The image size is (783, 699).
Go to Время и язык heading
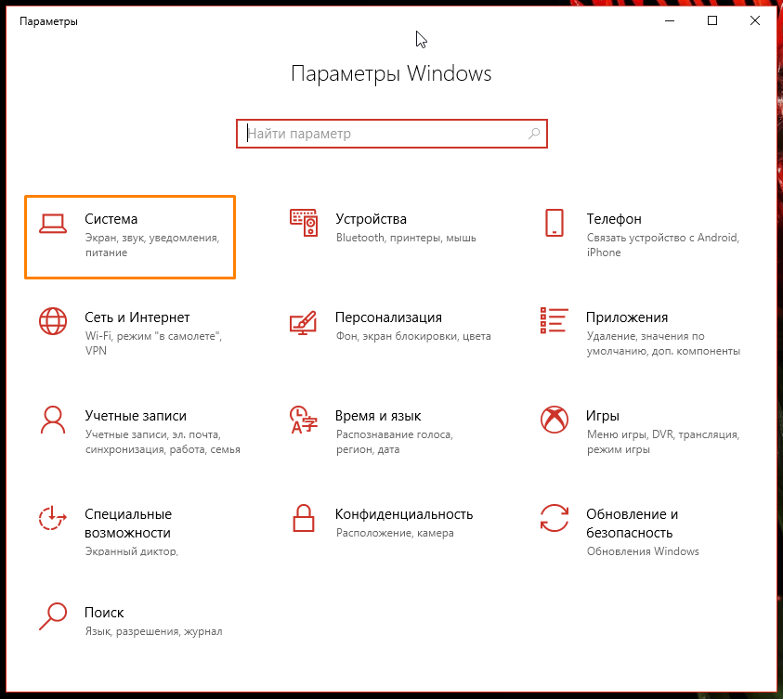[378, 416]
